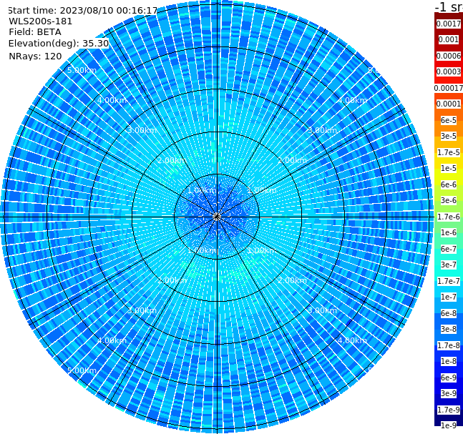Click the 3e-9 colorbar label
This screenshot has height=434, width=463.
[449, 393]
